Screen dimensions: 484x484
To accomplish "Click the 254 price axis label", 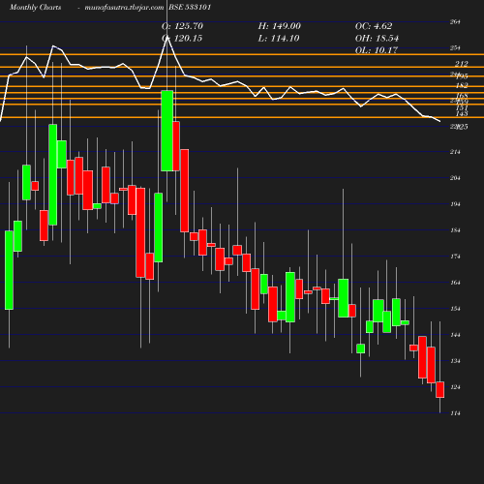I will tap(455, 47).
